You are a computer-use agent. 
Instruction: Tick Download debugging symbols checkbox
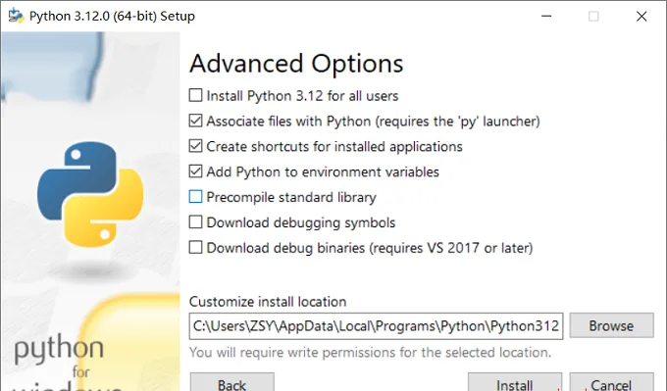point(195,221)
